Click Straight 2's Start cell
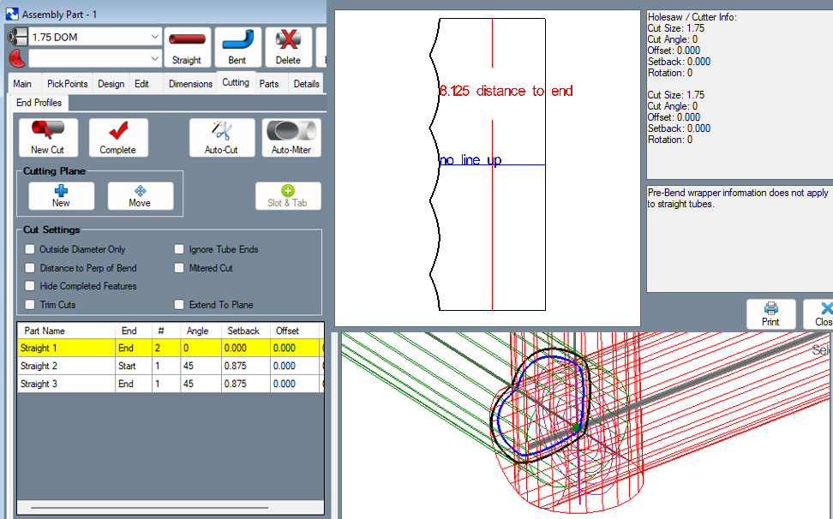Viewport: 833px width, 519px height. 134,366
